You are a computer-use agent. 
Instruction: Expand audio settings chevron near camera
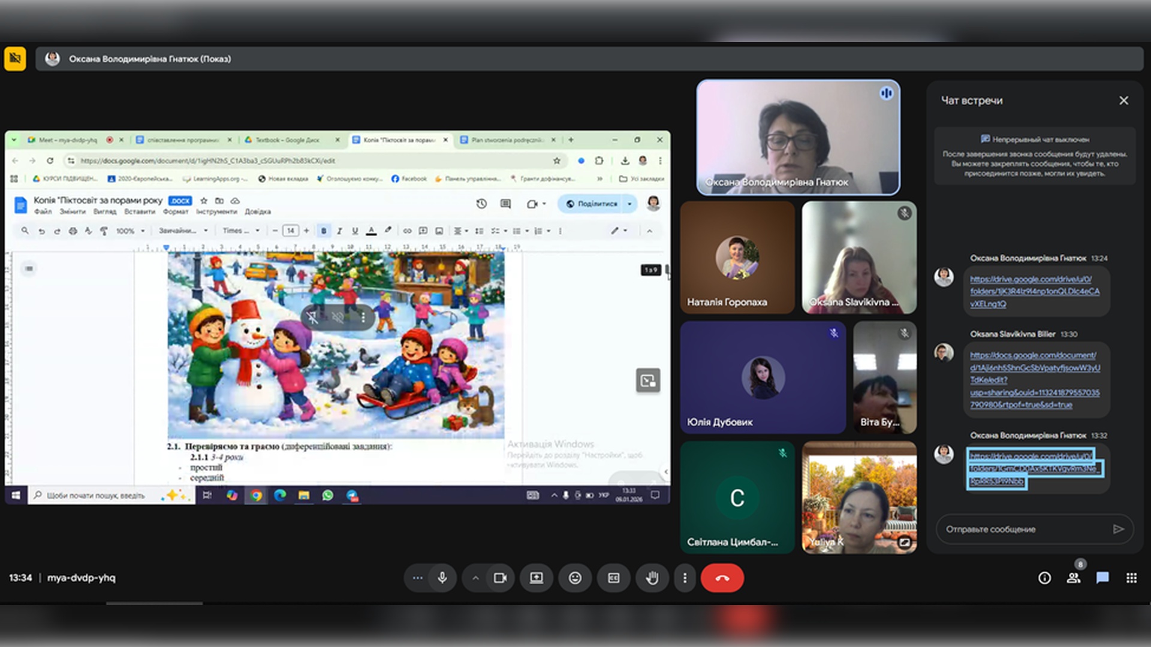475,578
